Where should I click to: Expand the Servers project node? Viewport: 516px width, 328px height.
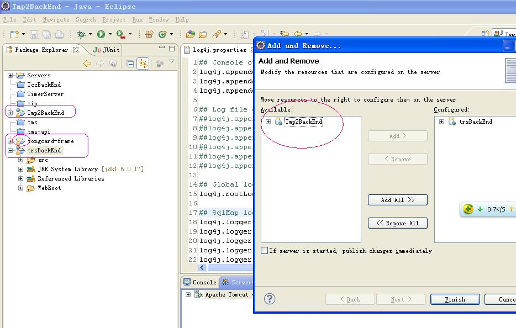point(10,75)
